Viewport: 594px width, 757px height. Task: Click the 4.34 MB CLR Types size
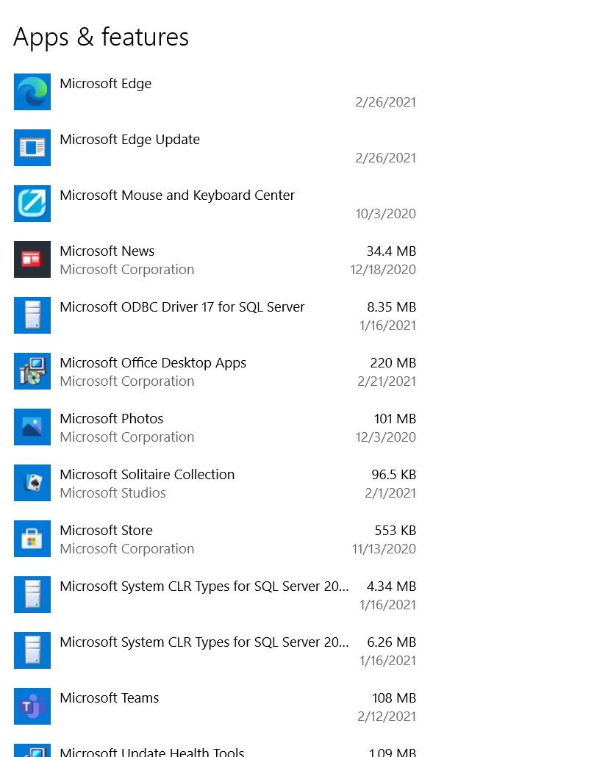391,586
